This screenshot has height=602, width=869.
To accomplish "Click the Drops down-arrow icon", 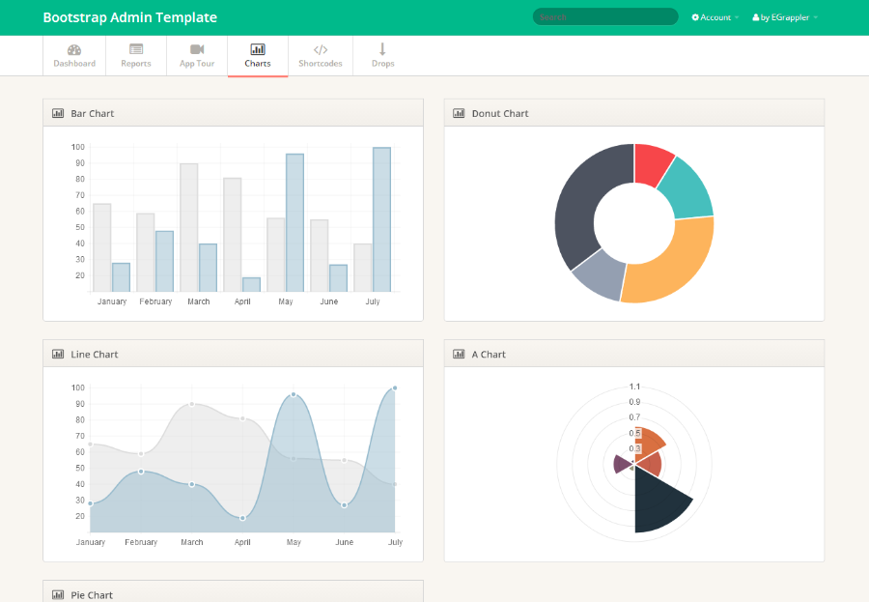I will (382, 49).
